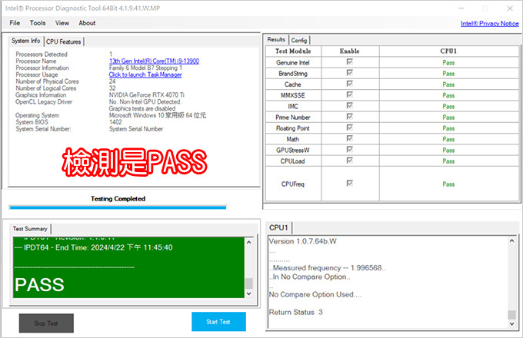The width and height of the screenshot is (523, 338).
Task: Toggle the GPUStressW enable checkbox
Action: [x=349, y=149]
